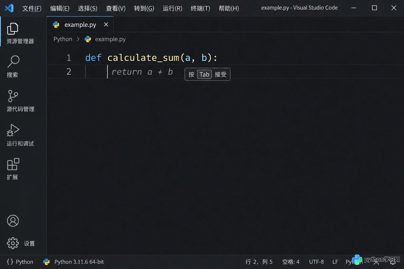Select the example.py editor tab
The image size is (404, 269).
pos(80,24)
